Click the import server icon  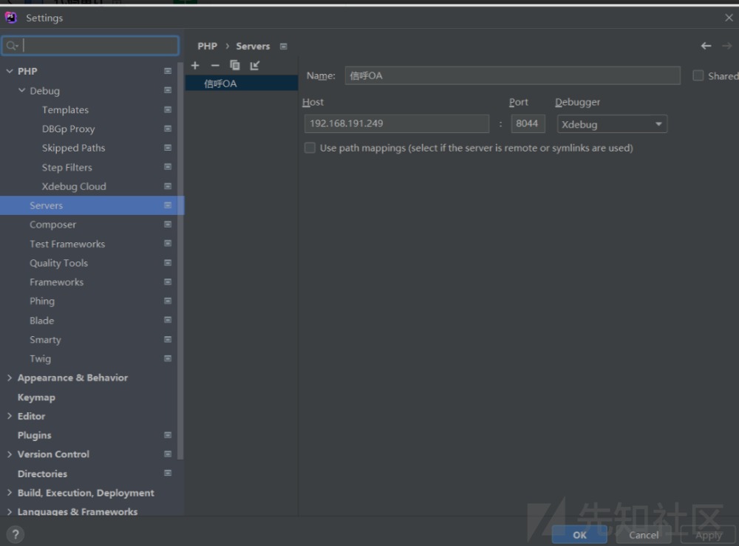tap(255, 66)
